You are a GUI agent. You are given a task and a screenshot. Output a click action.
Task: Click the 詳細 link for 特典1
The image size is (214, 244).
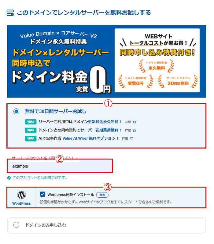point(128,122)
